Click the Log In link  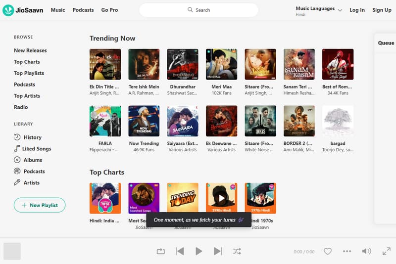point(357,10)
